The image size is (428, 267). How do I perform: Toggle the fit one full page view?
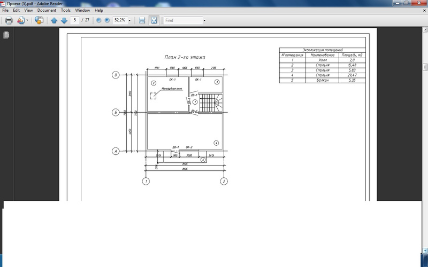coord(154,20)
